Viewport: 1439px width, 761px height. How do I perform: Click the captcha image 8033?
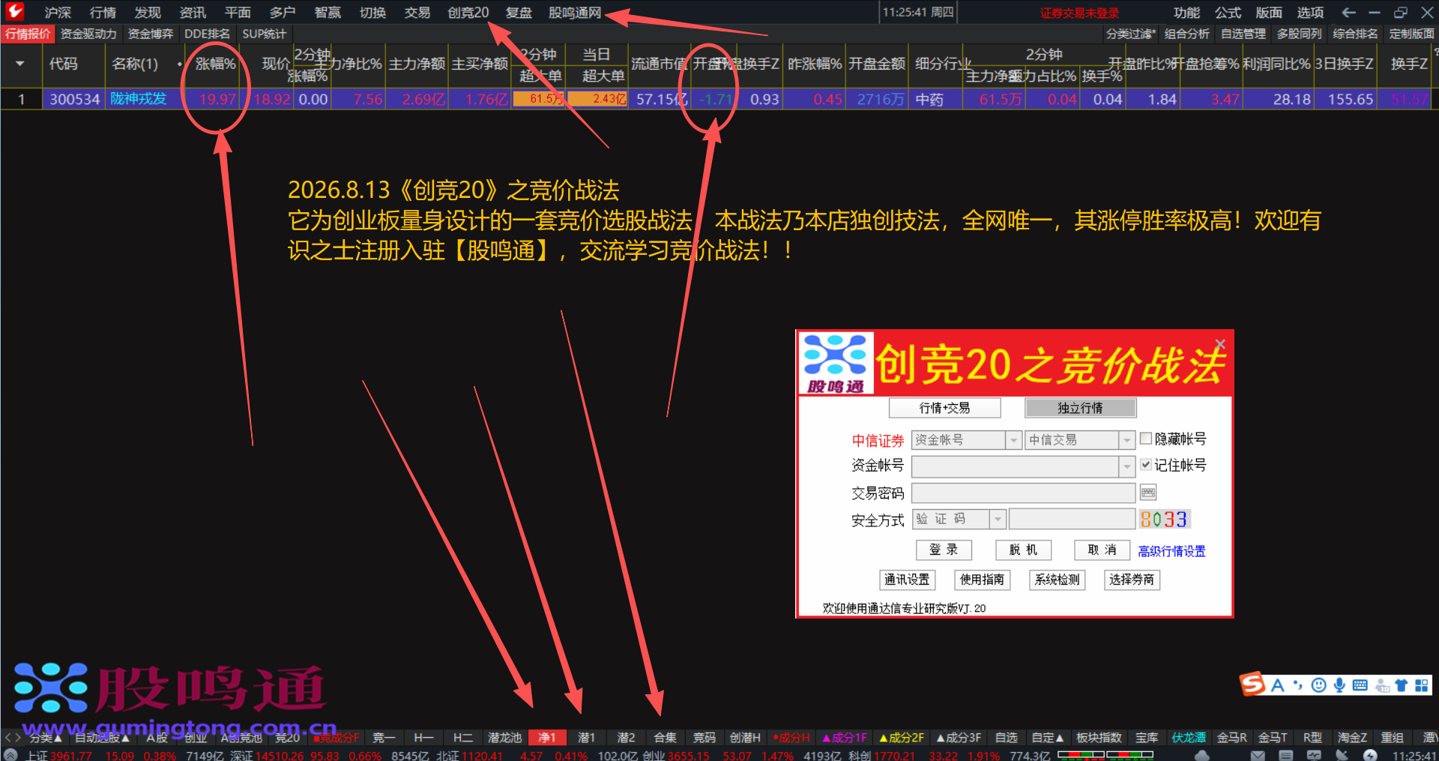(x=1163, y=519)
